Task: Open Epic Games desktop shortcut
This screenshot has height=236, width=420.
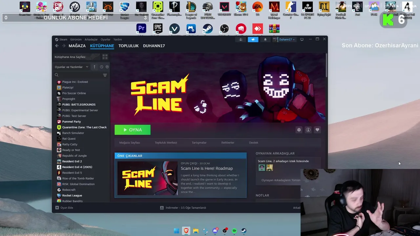Action: (158, 29)
